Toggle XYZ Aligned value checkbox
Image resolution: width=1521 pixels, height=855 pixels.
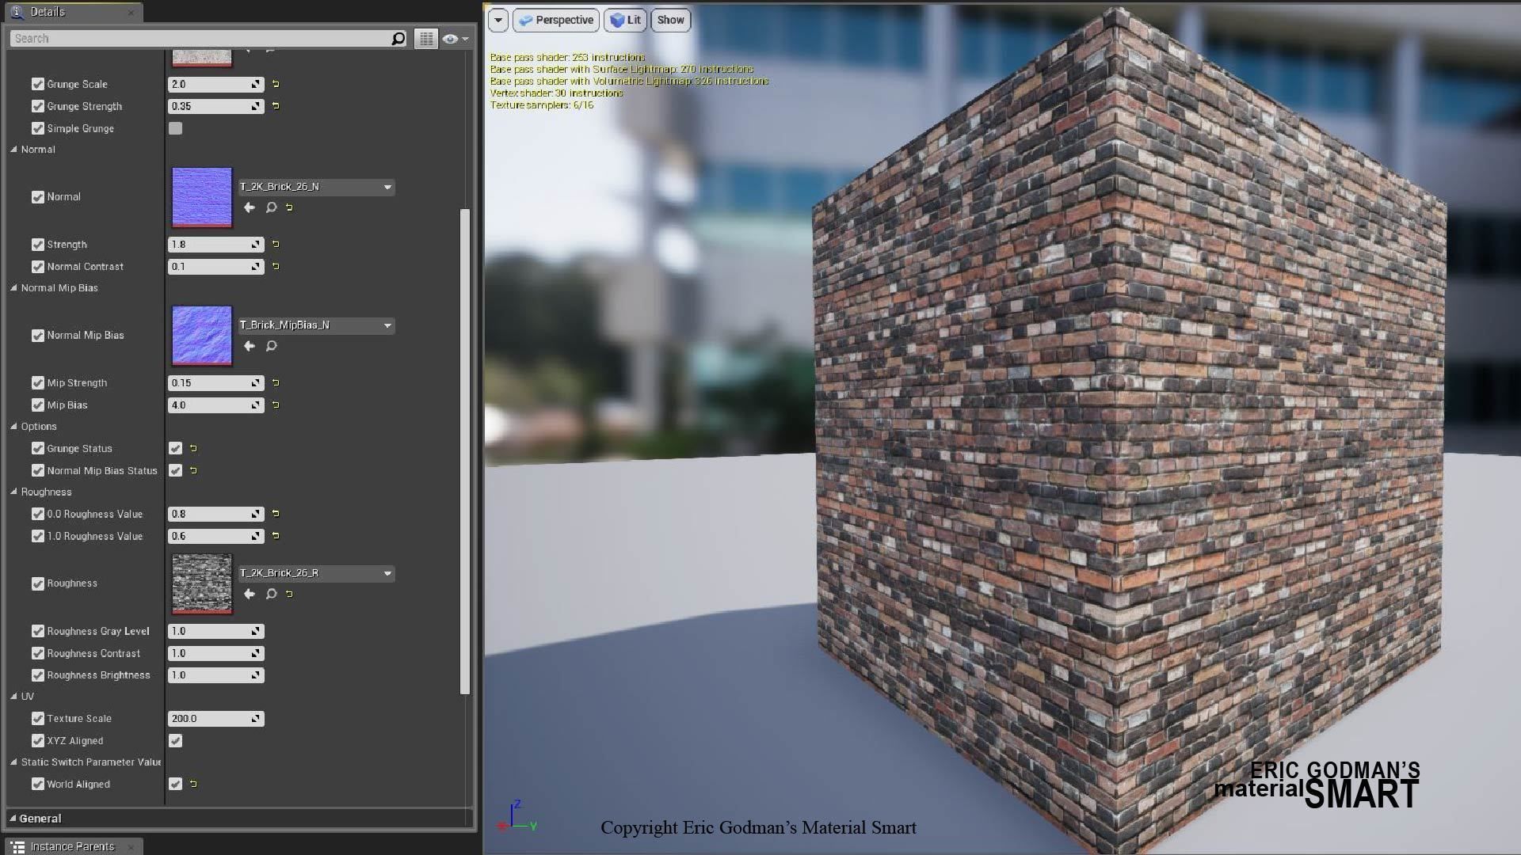(175, 741)
